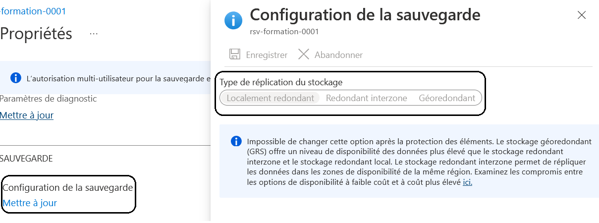Open the ici link in the notice
Viewport: 599px width, 223px height.
pyautogui.click(x=467, y=182)
